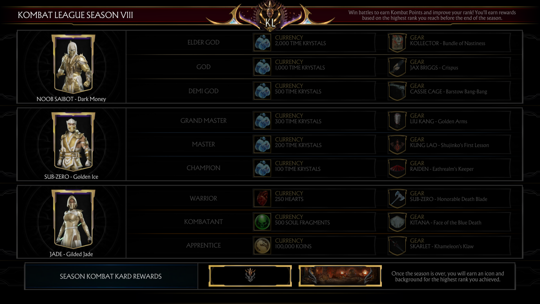
Task: Click the 250 Hearts currency icon
Action: pyautogui.click(x=262, y=198)
